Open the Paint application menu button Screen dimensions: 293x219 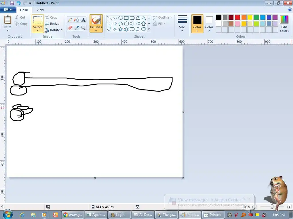(8, 10)
